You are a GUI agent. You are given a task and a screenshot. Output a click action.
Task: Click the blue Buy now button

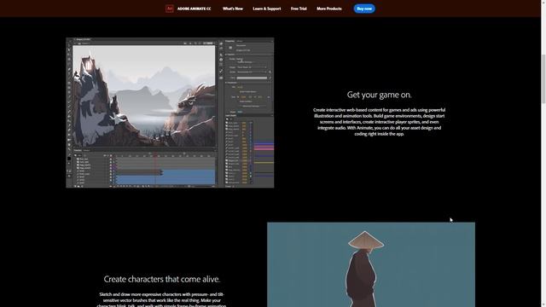coord(364,9)
